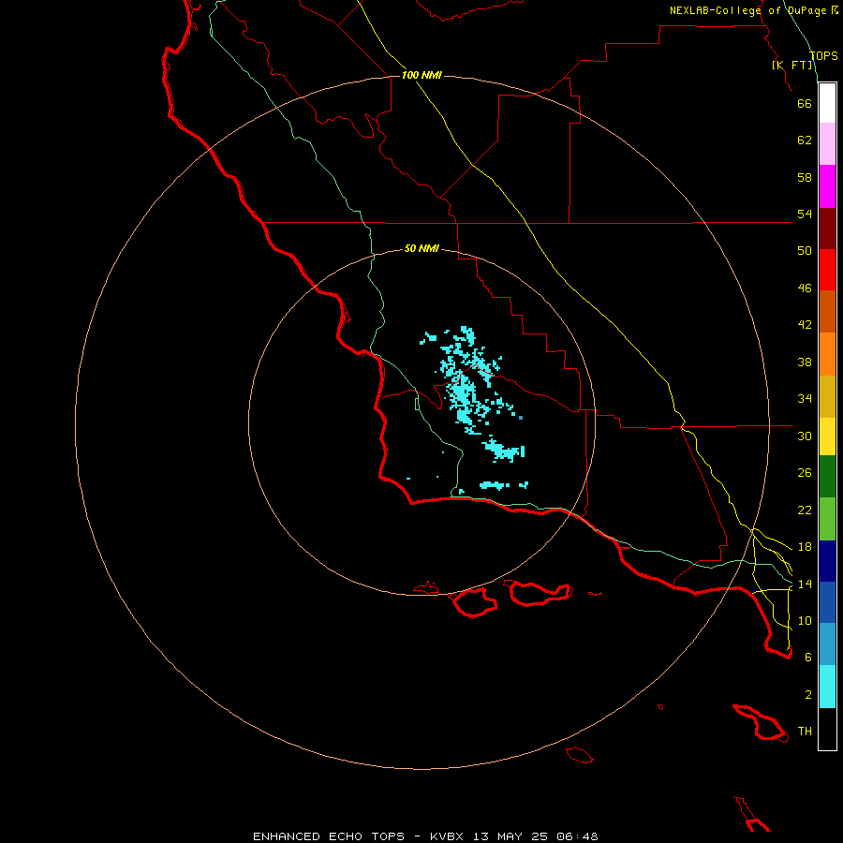Click the "50 NMI" range ring label
Viewport: 843px width, 843px height.
[421, 248]
